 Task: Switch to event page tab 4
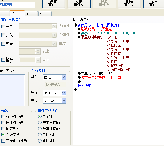45,14
